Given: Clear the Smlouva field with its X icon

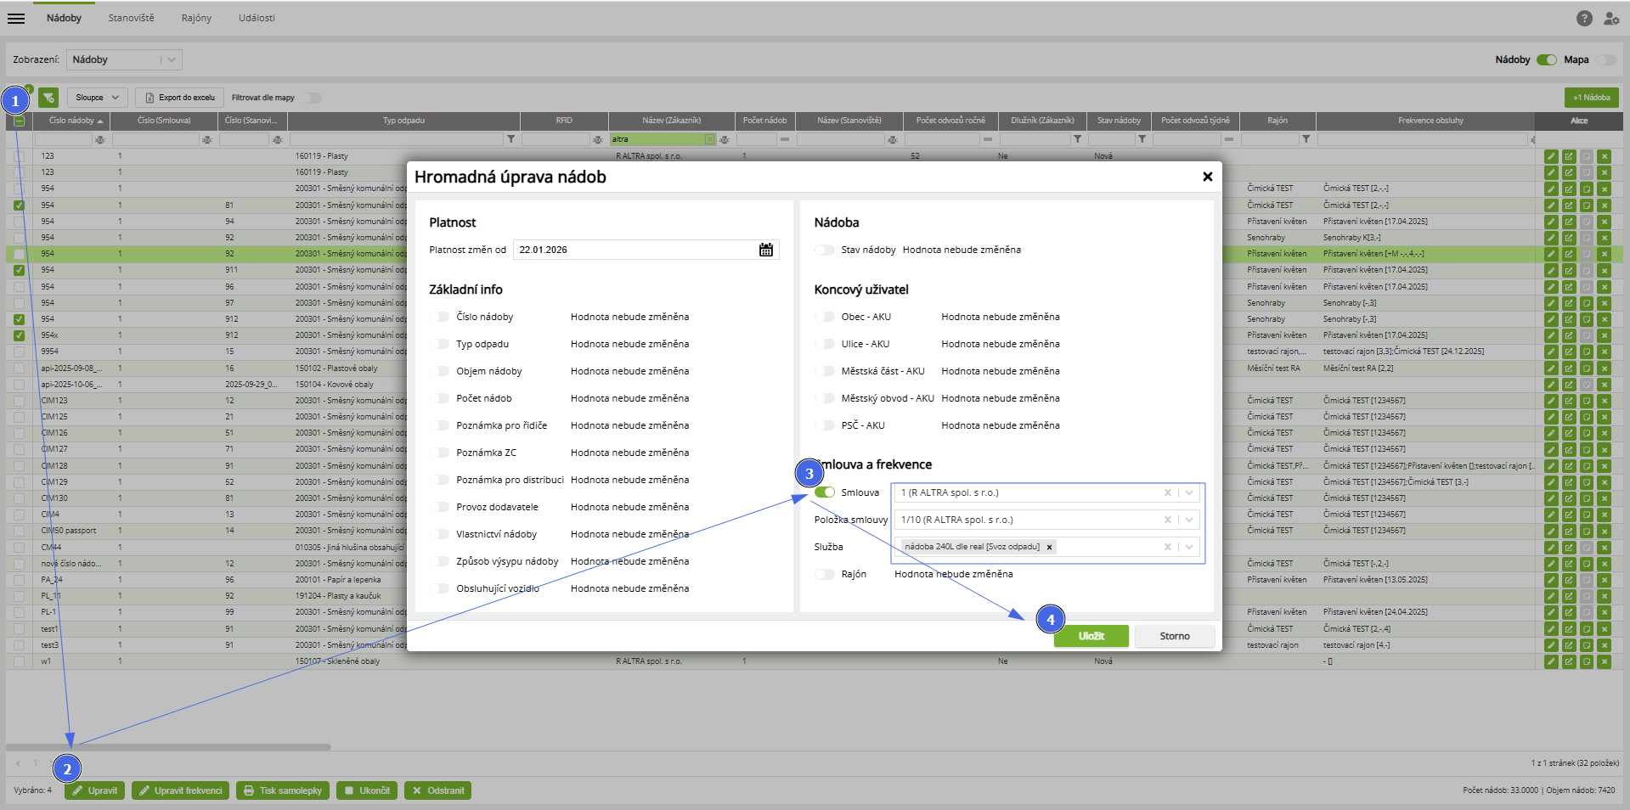Looking at the screenshot, I should pyautogui.click(x=1167, y=492).
